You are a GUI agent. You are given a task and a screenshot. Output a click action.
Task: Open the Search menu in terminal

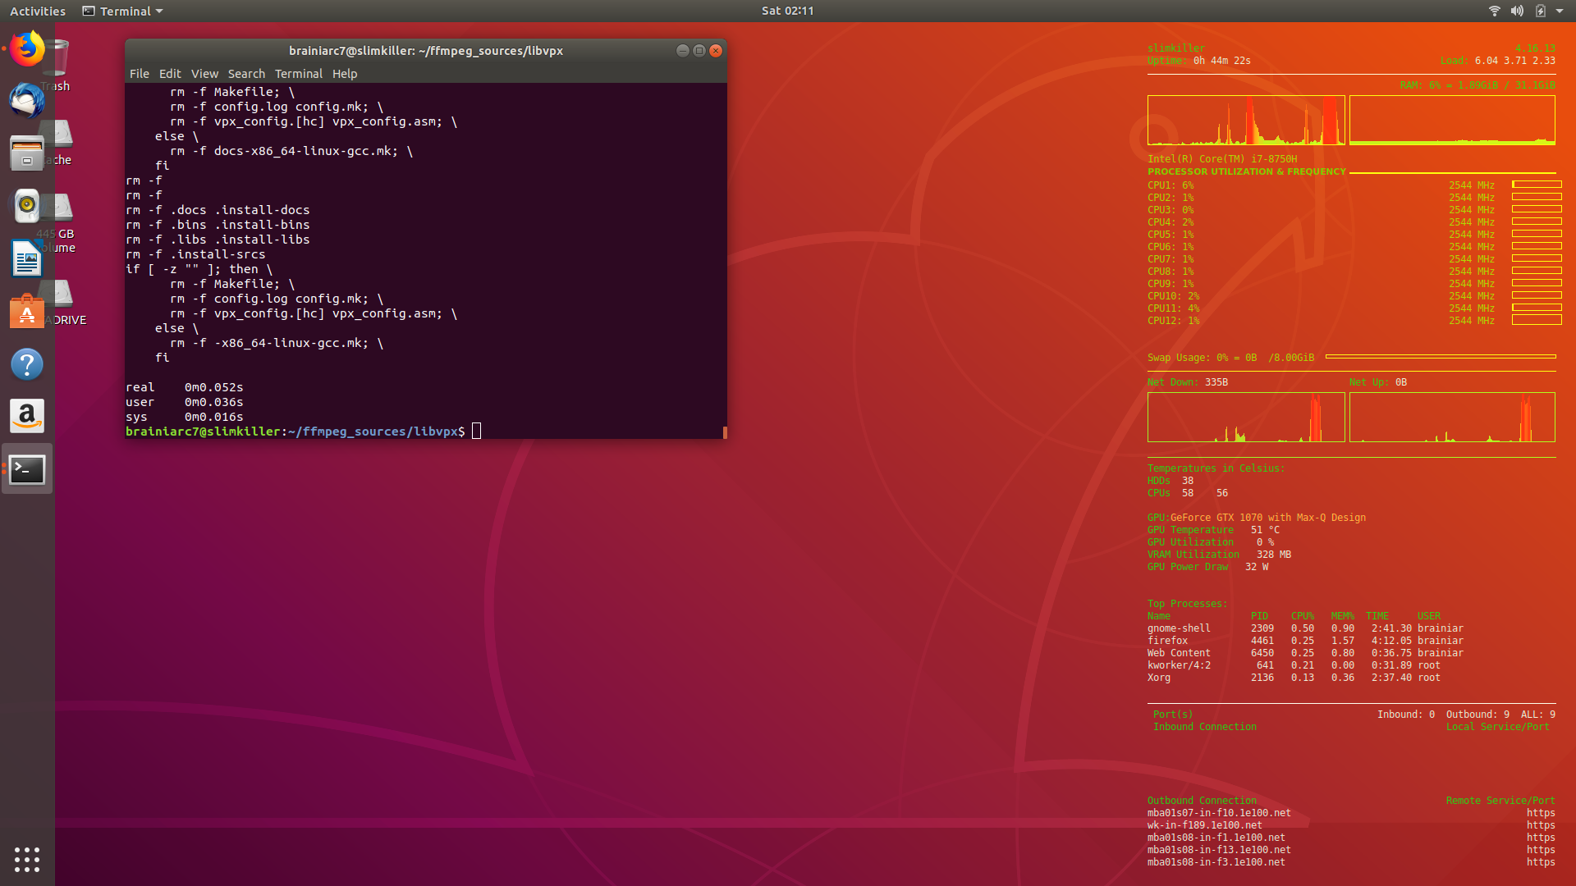[x=246, y=74]
